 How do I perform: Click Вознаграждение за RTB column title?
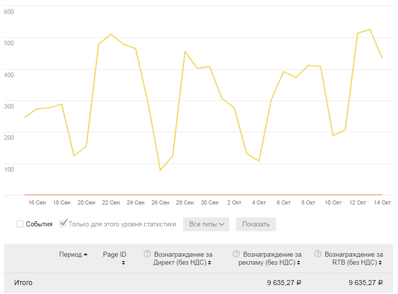[x=354, y=258]
